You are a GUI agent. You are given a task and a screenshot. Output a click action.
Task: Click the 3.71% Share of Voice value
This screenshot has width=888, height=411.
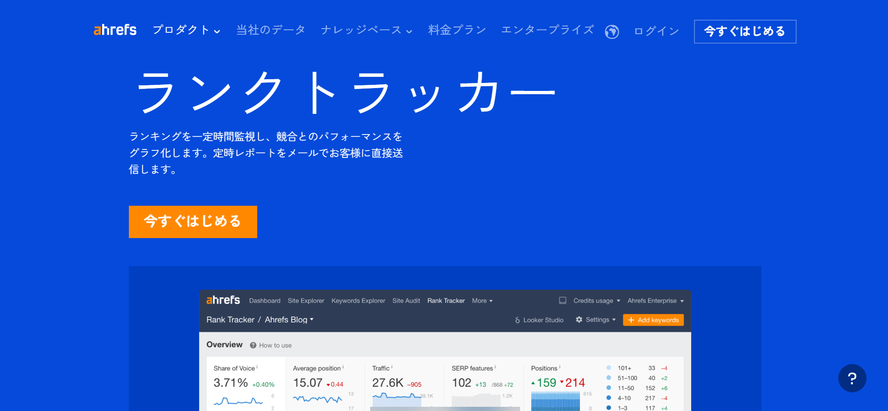tap(231, 383)
